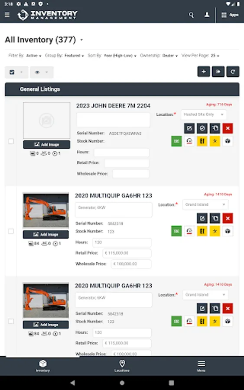Click the yellow Ef icon for John Deere
This screenshot has width=244, height=390.
click(202, 141)
